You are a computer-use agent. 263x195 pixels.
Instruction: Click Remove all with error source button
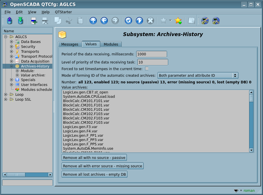[103, 166]
